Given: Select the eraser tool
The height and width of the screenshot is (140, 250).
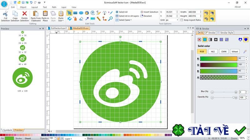Looking at the screenshot, I should pos(81,19).
